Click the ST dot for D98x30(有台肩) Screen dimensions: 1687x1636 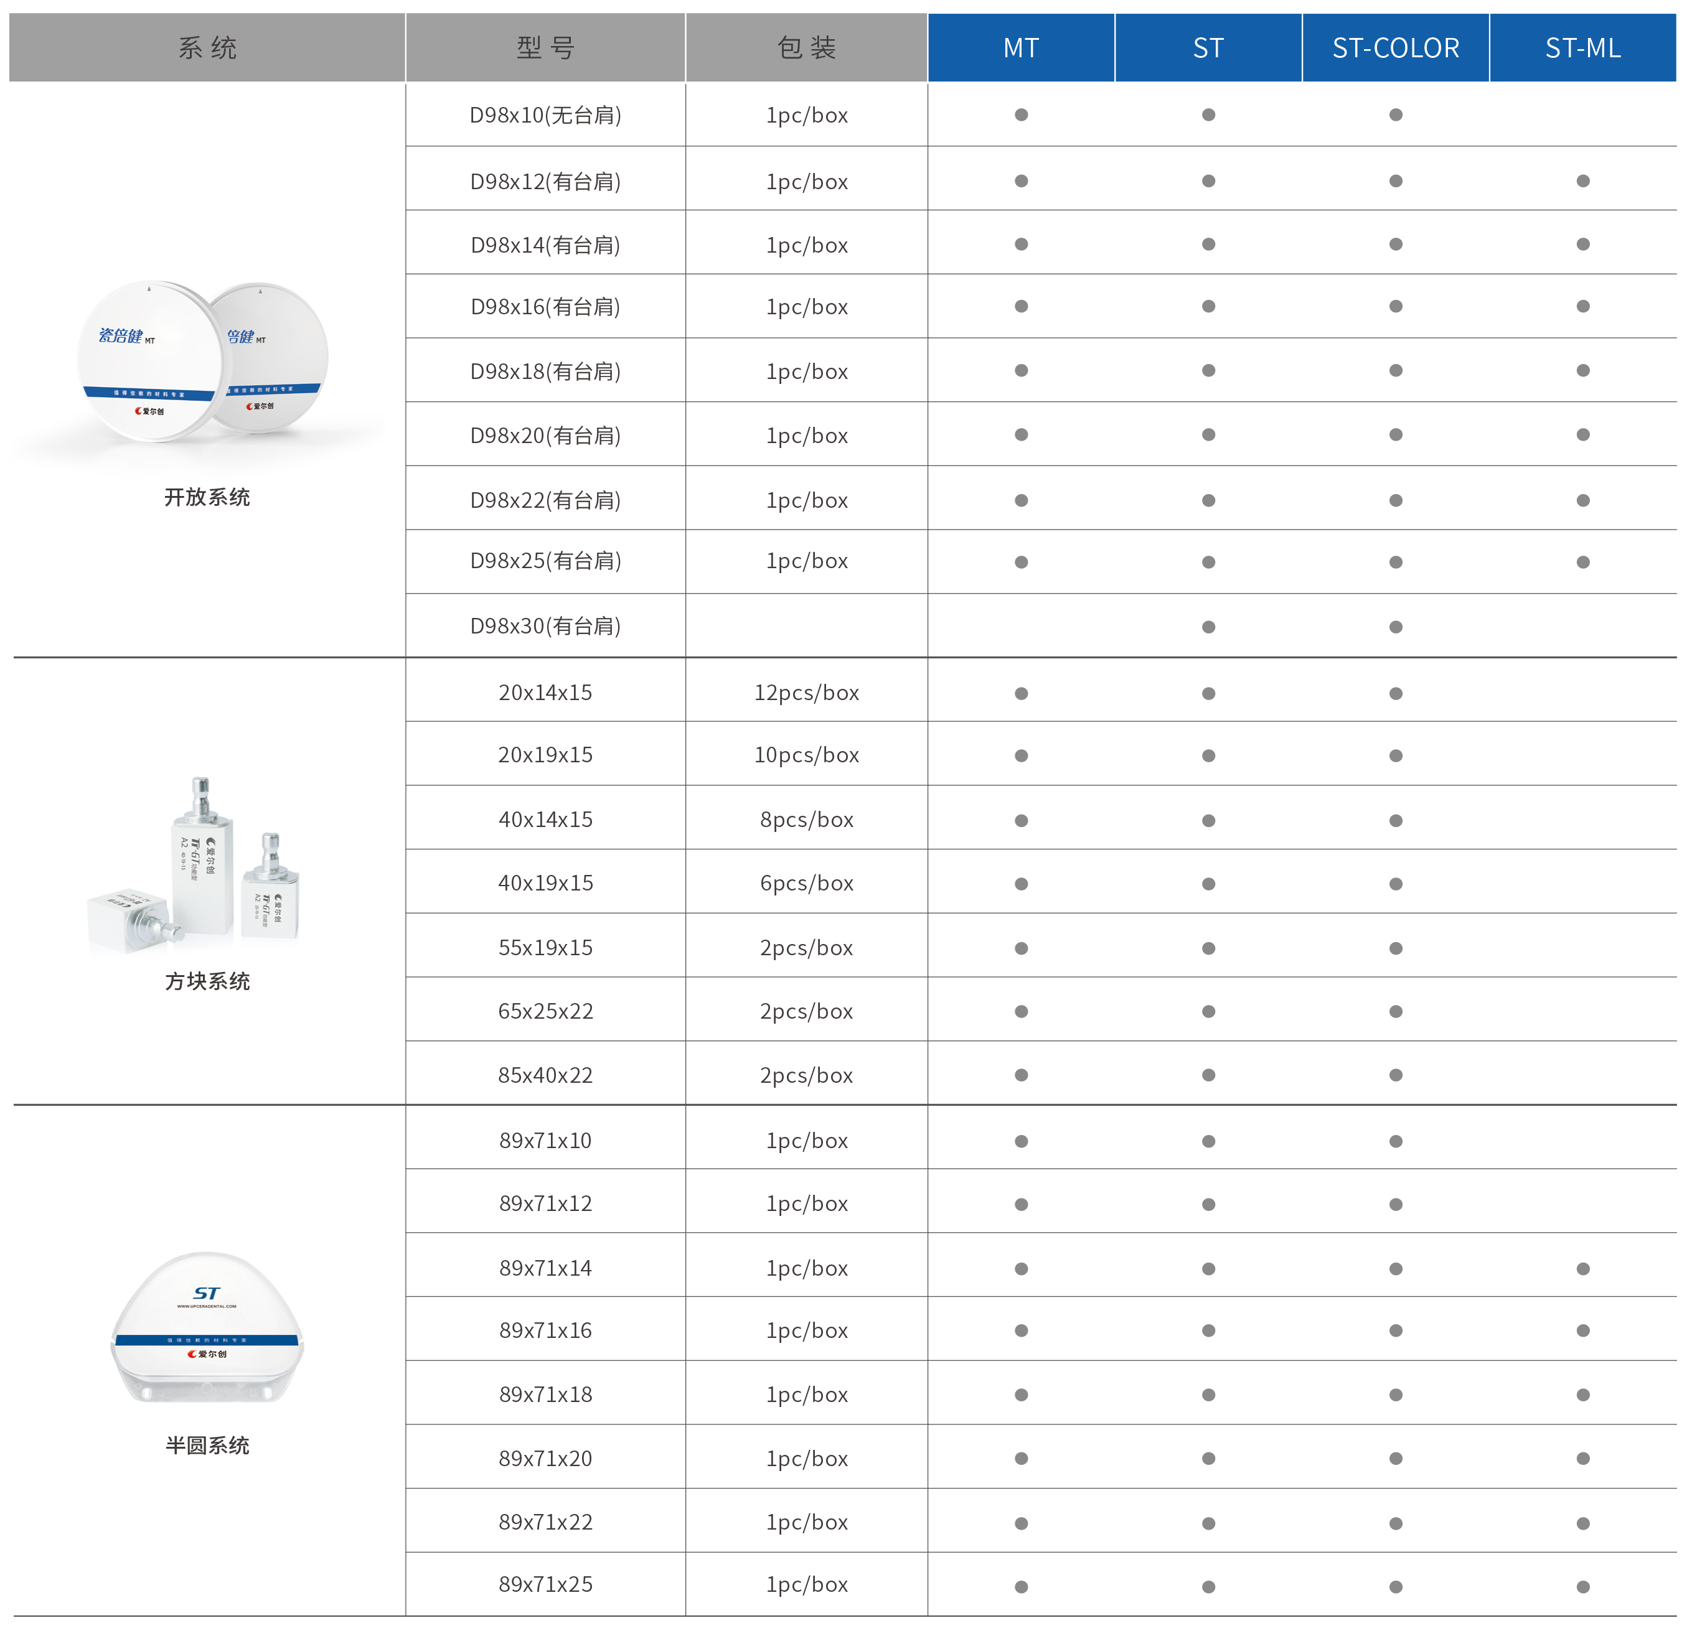pos(1208,627)
